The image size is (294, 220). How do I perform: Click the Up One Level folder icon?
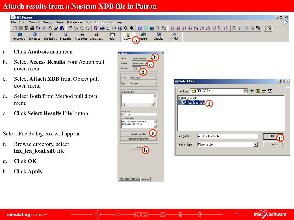[x=258, y=91]
